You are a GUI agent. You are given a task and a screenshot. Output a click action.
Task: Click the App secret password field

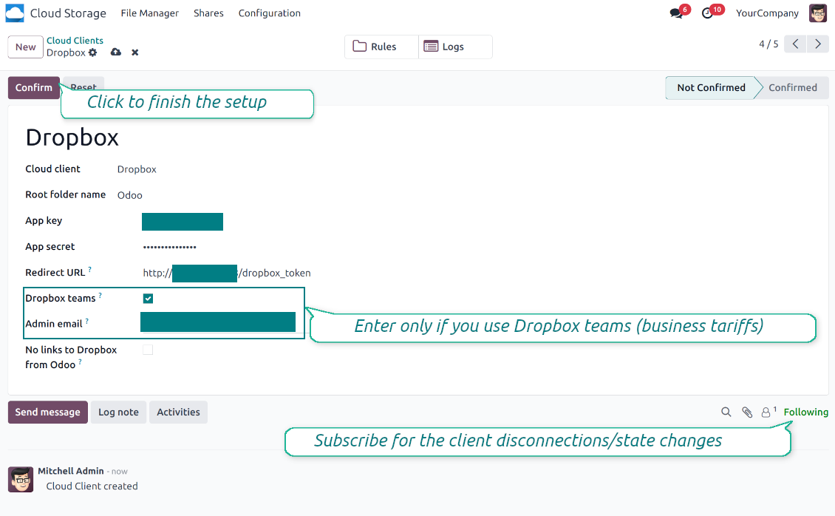(x=170, y=247)
